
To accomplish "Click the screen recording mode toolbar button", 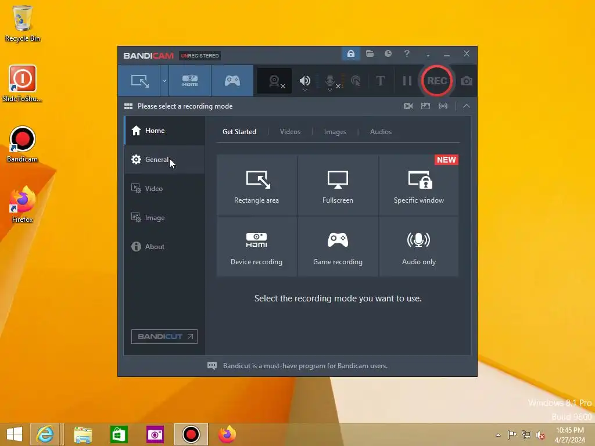I will pos(139,81).
